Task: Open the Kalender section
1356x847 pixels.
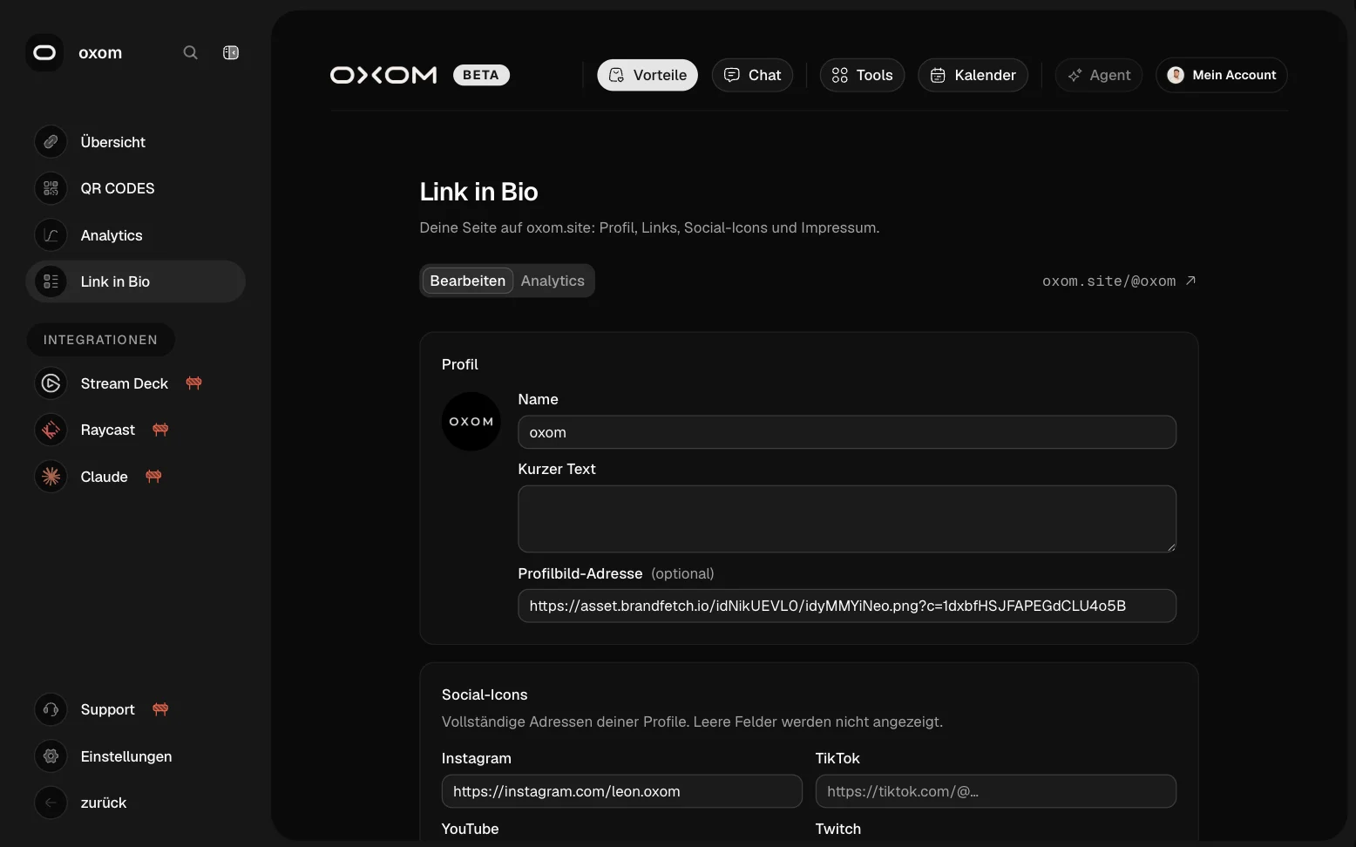Action: [x=973, y=75]
